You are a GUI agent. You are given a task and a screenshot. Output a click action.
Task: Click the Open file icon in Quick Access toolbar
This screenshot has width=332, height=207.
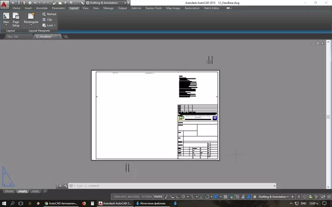(13, 3)
